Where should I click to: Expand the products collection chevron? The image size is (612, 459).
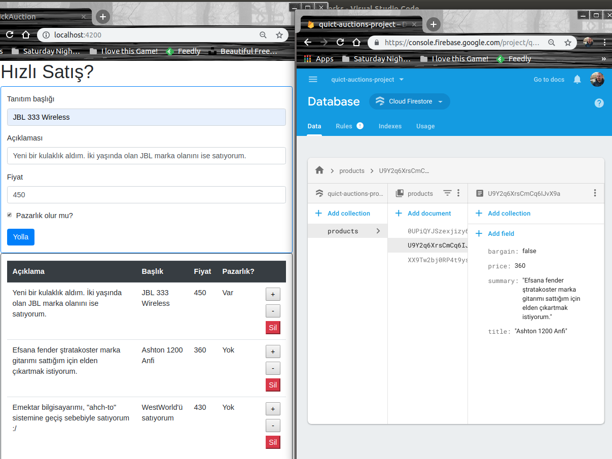click(378, 231)
